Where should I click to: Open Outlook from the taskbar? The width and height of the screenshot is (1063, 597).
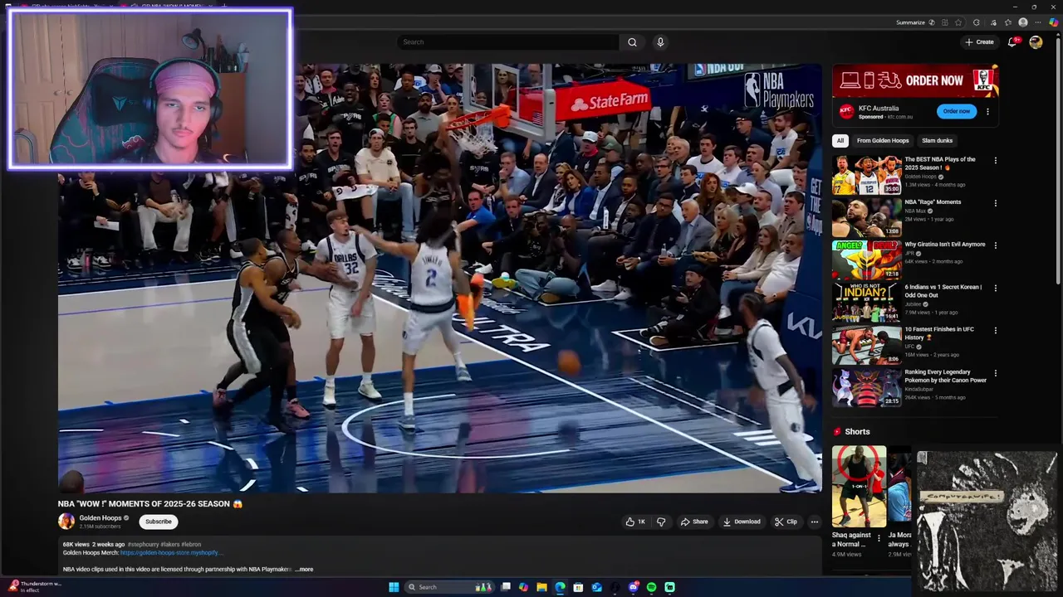tap(596, 587)
